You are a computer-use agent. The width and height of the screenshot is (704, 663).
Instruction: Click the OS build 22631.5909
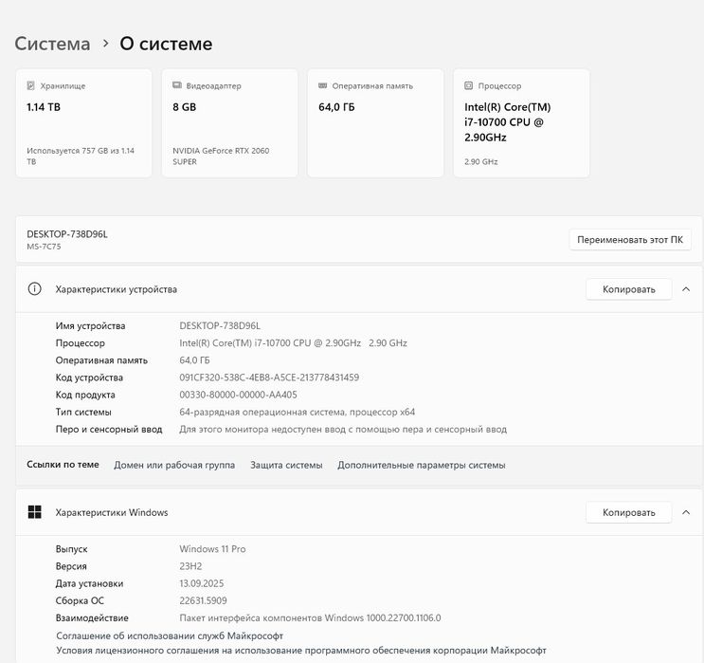pos(203,600)
